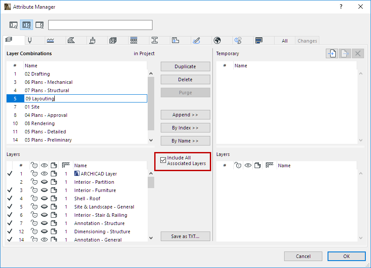Sort project layers by lock column header
The height and width of the screenshot is (268, 371).
click(x=34, y=165)
